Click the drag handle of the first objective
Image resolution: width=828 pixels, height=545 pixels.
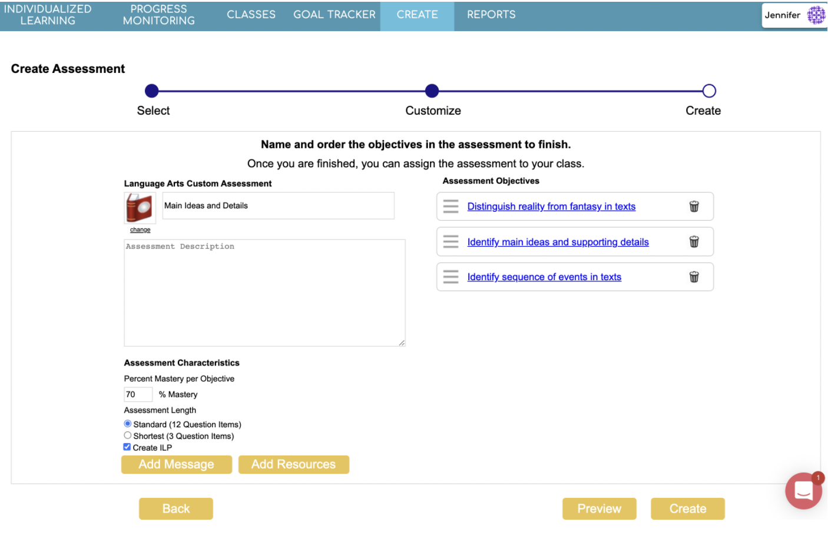tap(451, 207)
